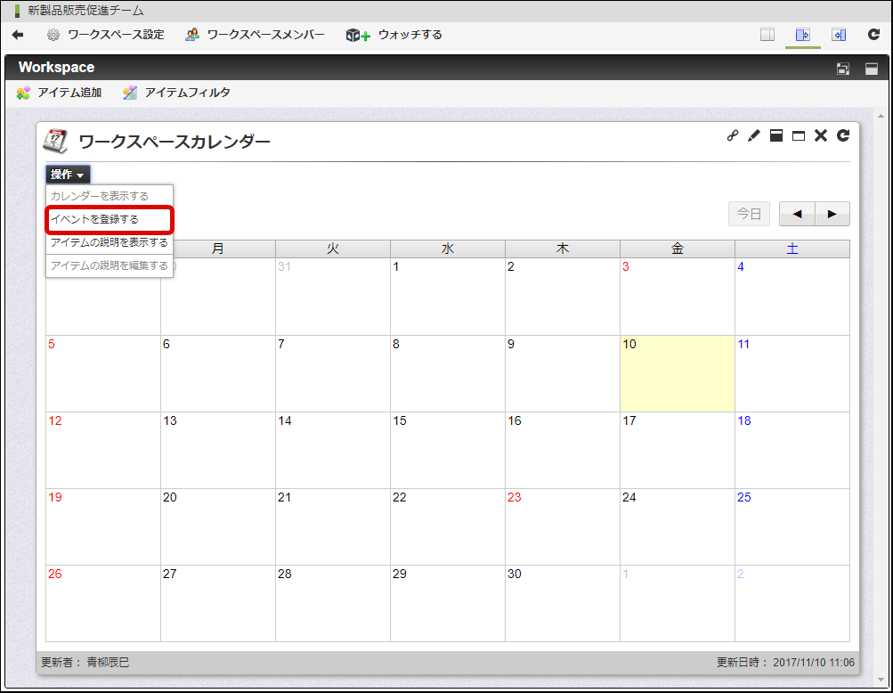
Task: Select day 15 cell
Action: click(x=448, y=450)
